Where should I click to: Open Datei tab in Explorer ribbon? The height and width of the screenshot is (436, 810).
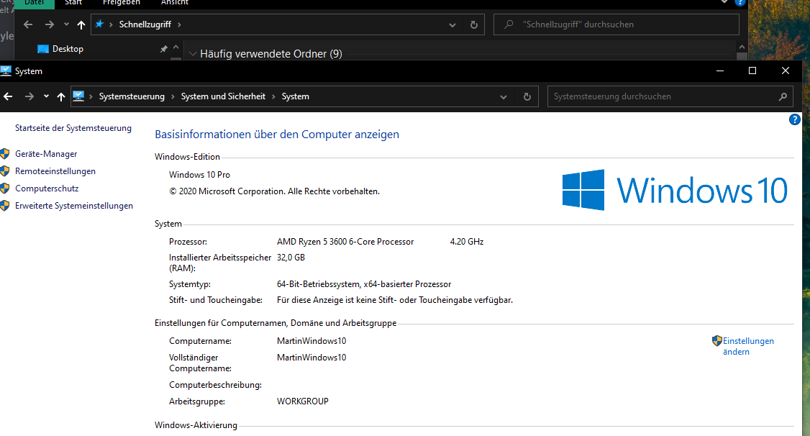coord(35,3)
